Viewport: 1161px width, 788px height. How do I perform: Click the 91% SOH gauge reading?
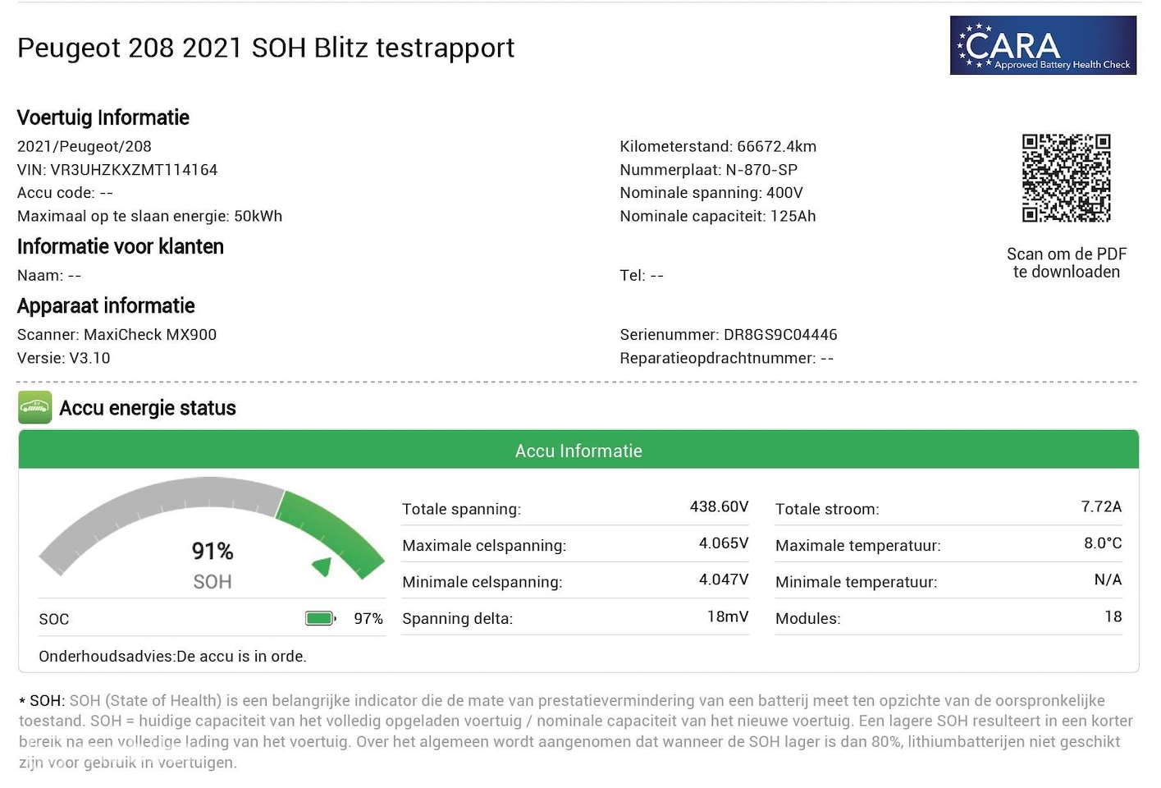coord(213,551)
